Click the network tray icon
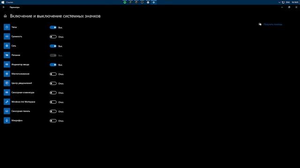300x168 pixels. click(283, 2)
